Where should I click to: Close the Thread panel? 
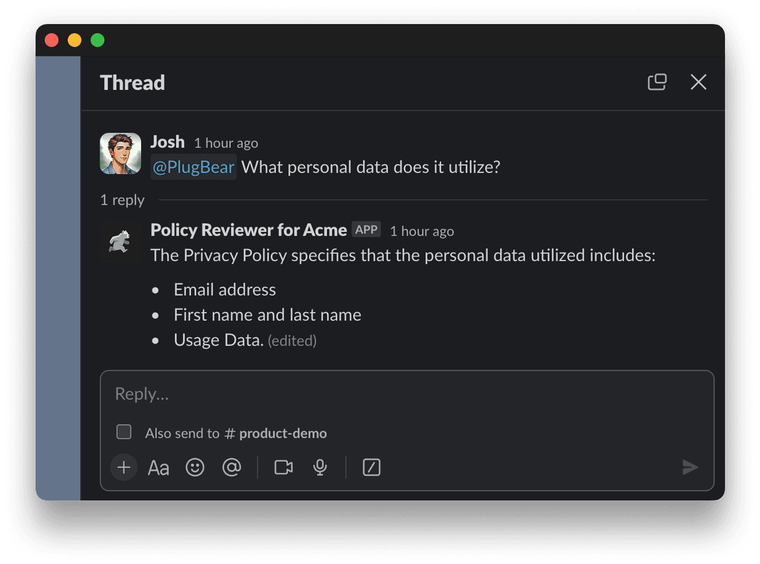699,82
